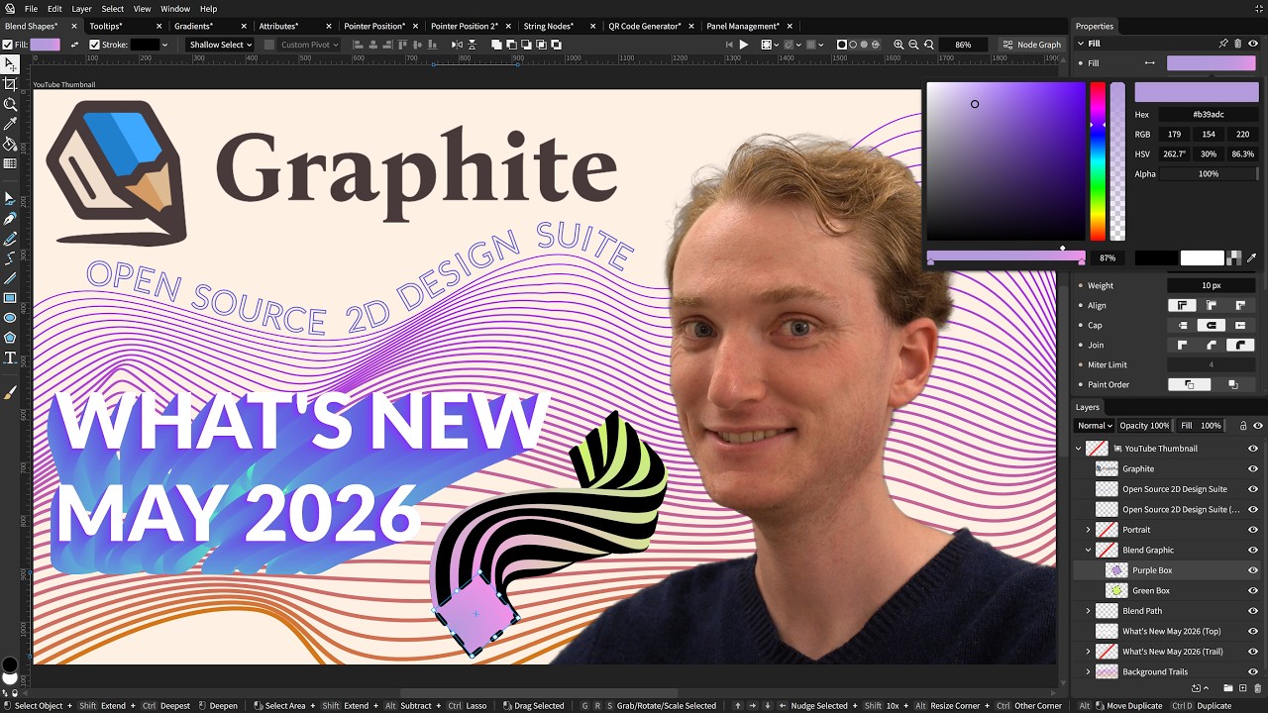Open the stroke color dropdown arrow
This screenshot has height=713, width=1268.
[x=164, y=45]
